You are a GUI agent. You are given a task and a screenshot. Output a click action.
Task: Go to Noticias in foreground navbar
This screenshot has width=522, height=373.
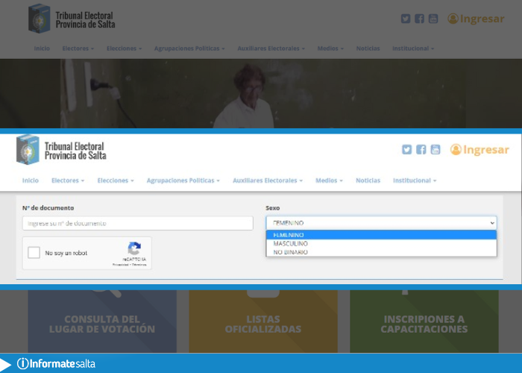tap(368, 181)
